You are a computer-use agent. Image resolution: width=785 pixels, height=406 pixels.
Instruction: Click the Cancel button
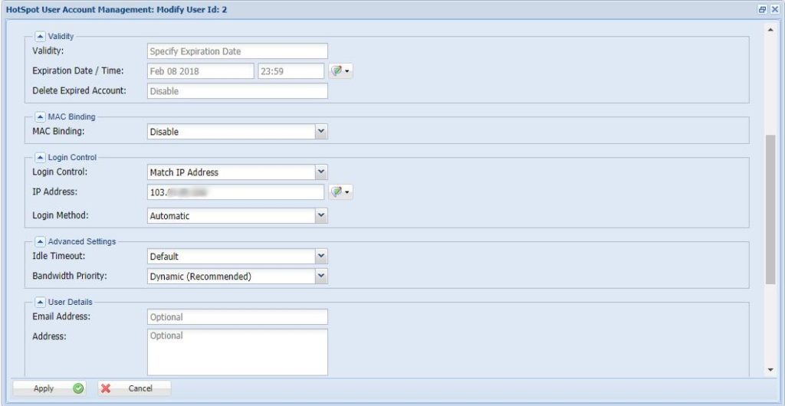pyautogui.click(x=134, y=388)
